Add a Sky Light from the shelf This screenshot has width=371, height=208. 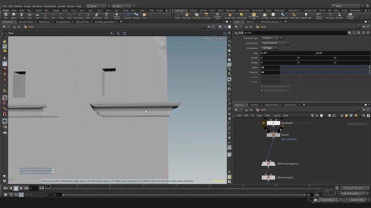click(265, 16)
